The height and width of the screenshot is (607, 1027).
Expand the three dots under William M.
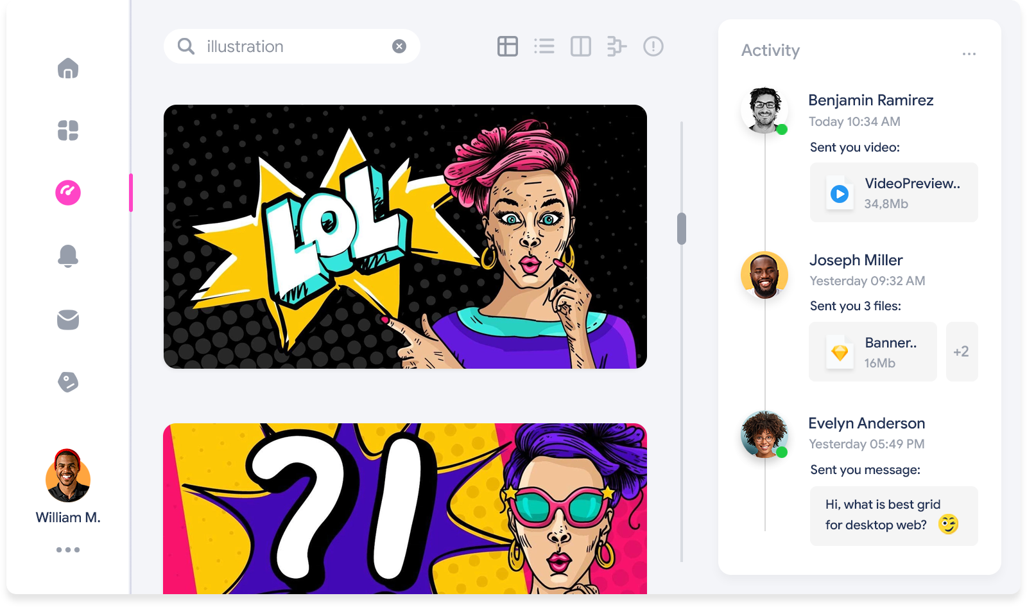pos(68,550)
